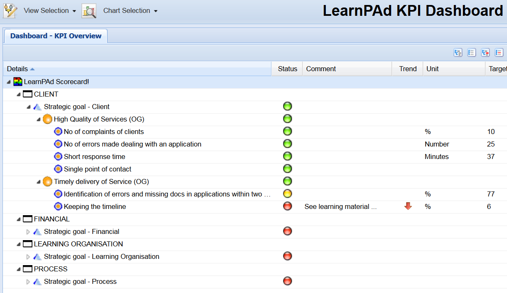Click the Target column header
This screenshot has height=293, width=507.
496,69
